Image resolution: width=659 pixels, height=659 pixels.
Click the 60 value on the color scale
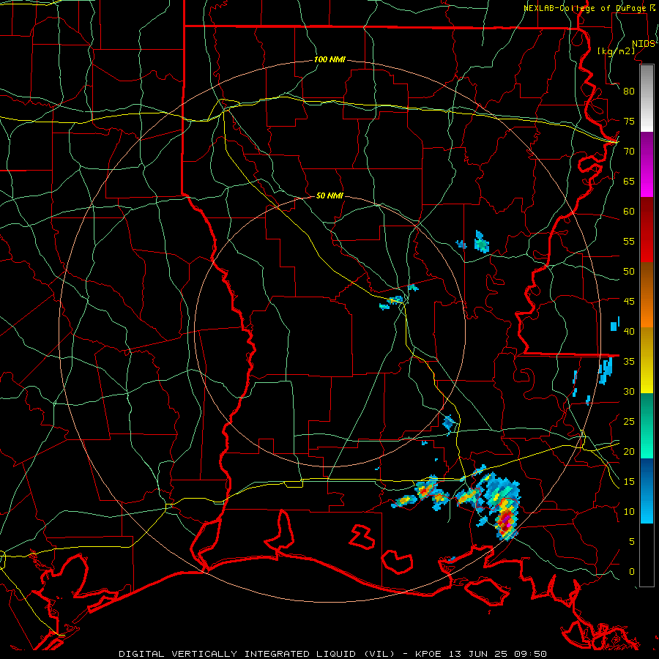point(629,212)
